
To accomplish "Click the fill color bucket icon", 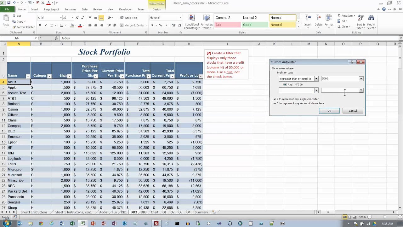I will click(x=72, y=25).
